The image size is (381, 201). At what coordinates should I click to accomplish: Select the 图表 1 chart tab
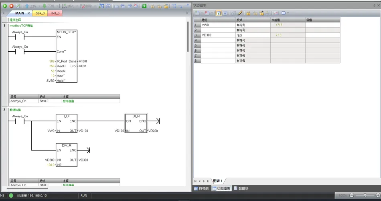[x=218, y=181]
